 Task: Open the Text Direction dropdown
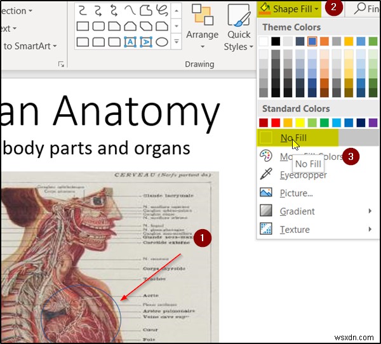(x=17, y=11)
